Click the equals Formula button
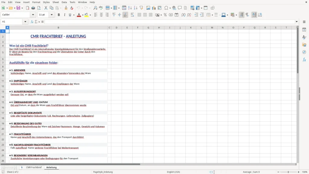 tap(42, 22)
